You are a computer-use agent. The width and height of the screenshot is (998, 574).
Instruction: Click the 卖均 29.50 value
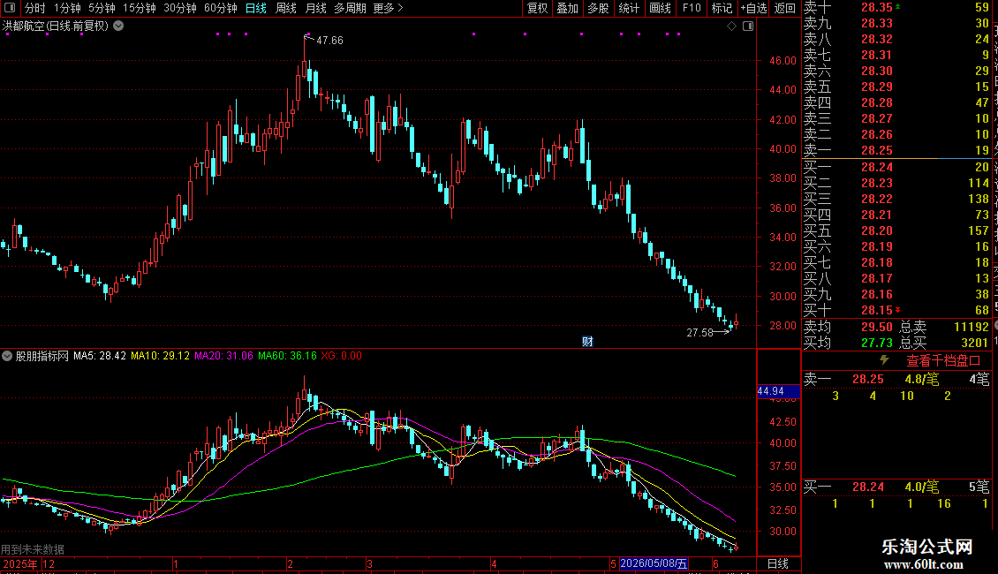[877, 327]
